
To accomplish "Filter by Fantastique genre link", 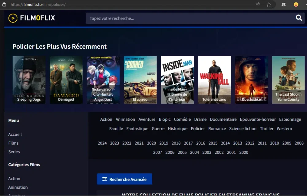I will coord(137,128).
